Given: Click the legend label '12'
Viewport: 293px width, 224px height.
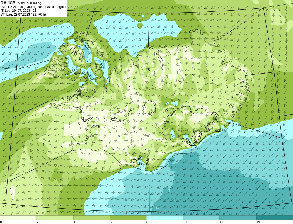Looking at the screenshot, I should coord(221,222).
